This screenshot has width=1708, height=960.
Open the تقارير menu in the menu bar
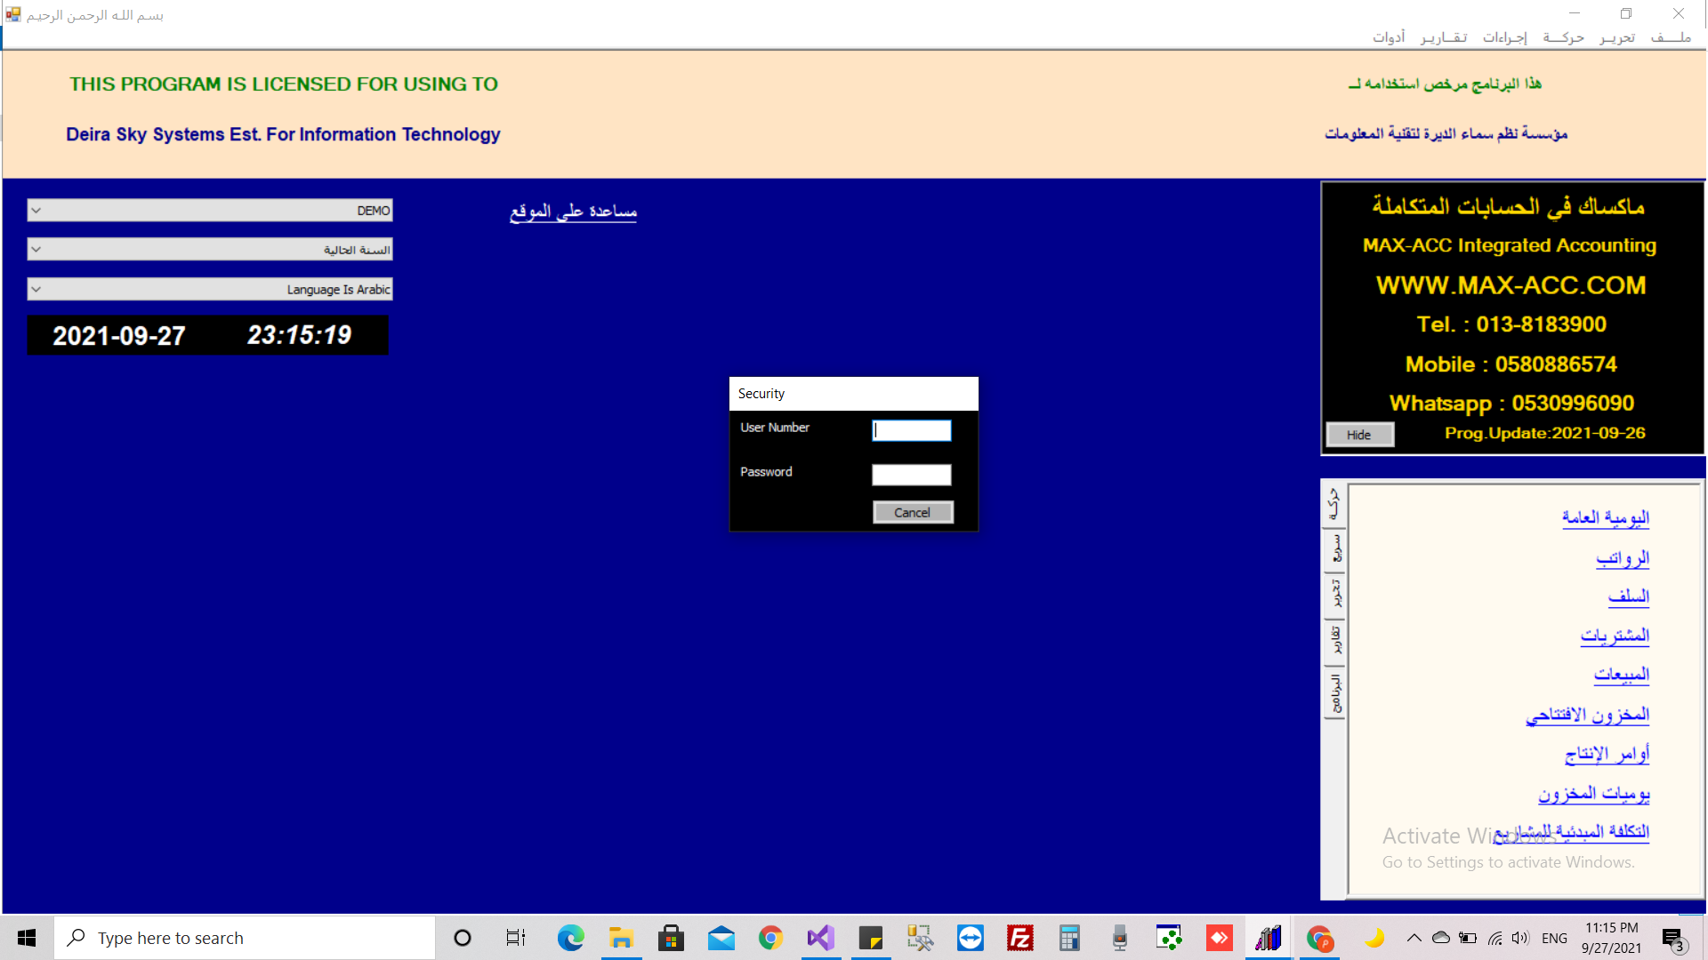(1444, 37)
